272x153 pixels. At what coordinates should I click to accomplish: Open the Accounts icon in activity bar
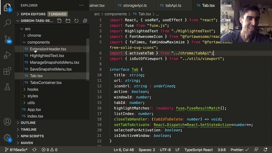7,122
